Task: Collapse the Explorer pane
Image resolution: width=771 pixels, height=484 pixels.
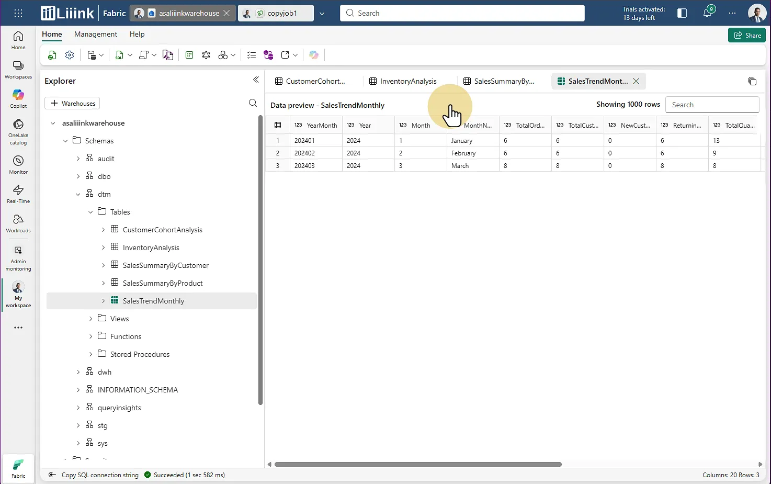Action: point(256,80)
